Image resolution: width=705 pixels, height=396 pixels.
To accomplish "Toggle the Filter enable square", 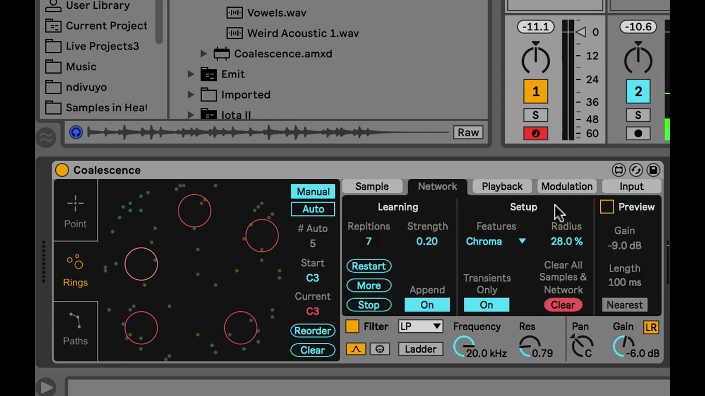I will 352,327.
